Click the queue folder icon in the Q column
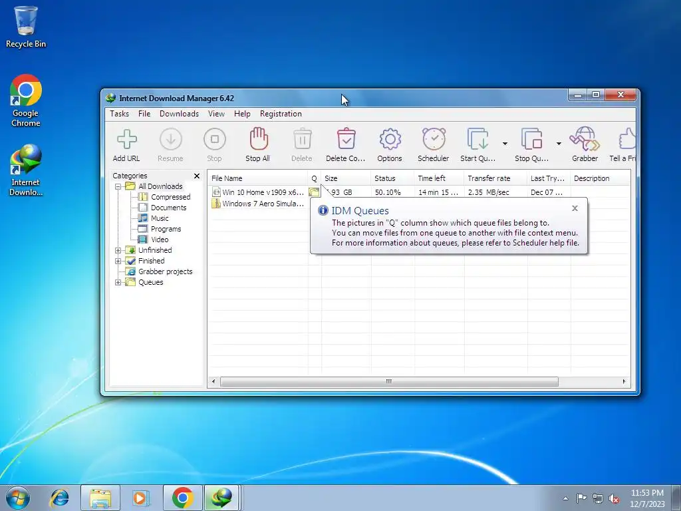 point(314,192)
